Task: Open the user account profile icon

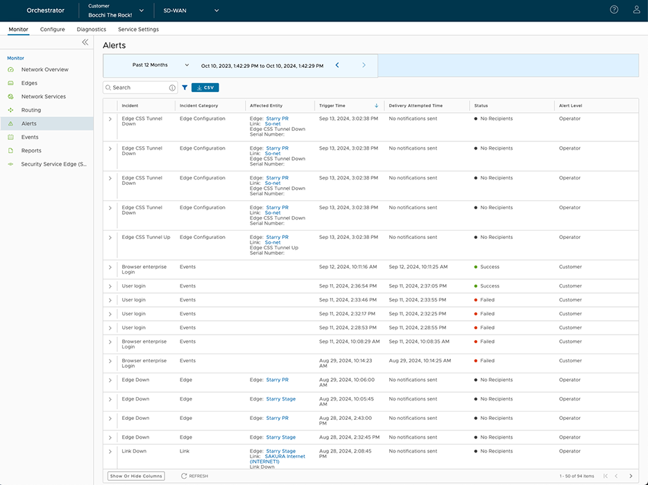Action: coord(636,10)
